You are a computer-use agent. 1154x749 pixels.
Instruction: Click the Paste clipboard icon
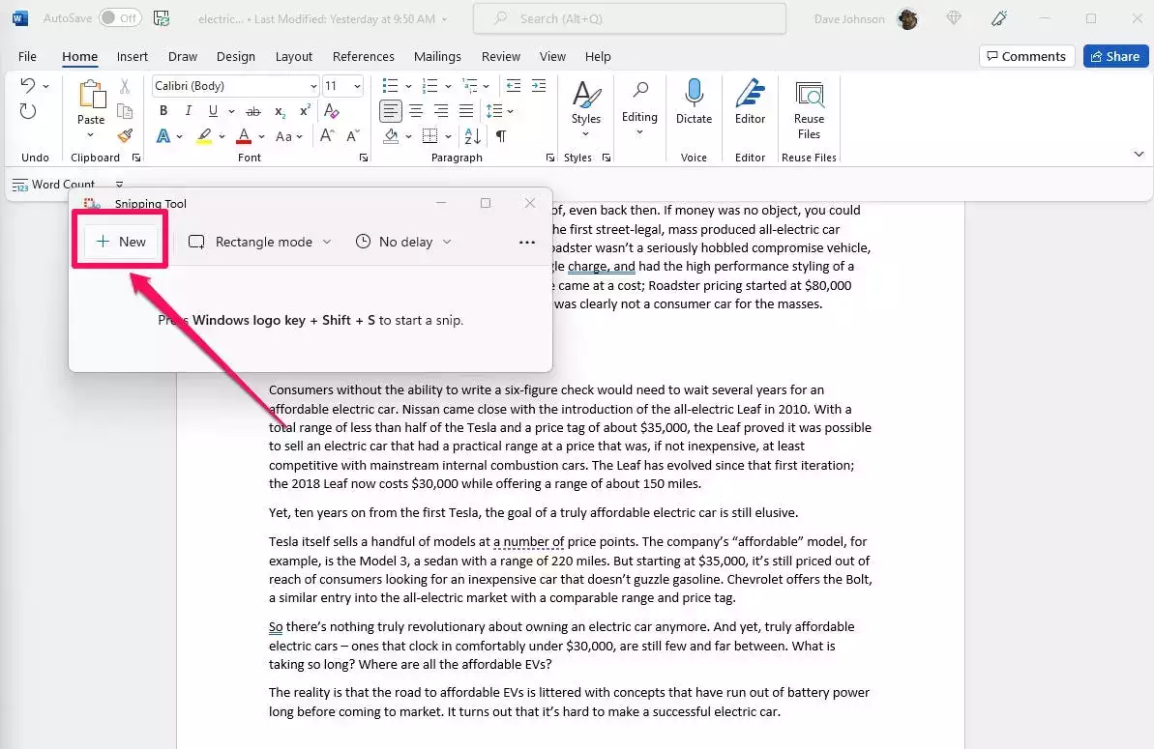(91, 95)
